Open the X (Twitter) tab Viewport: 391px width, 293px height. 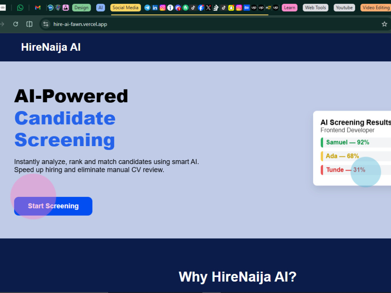[208, 8]
